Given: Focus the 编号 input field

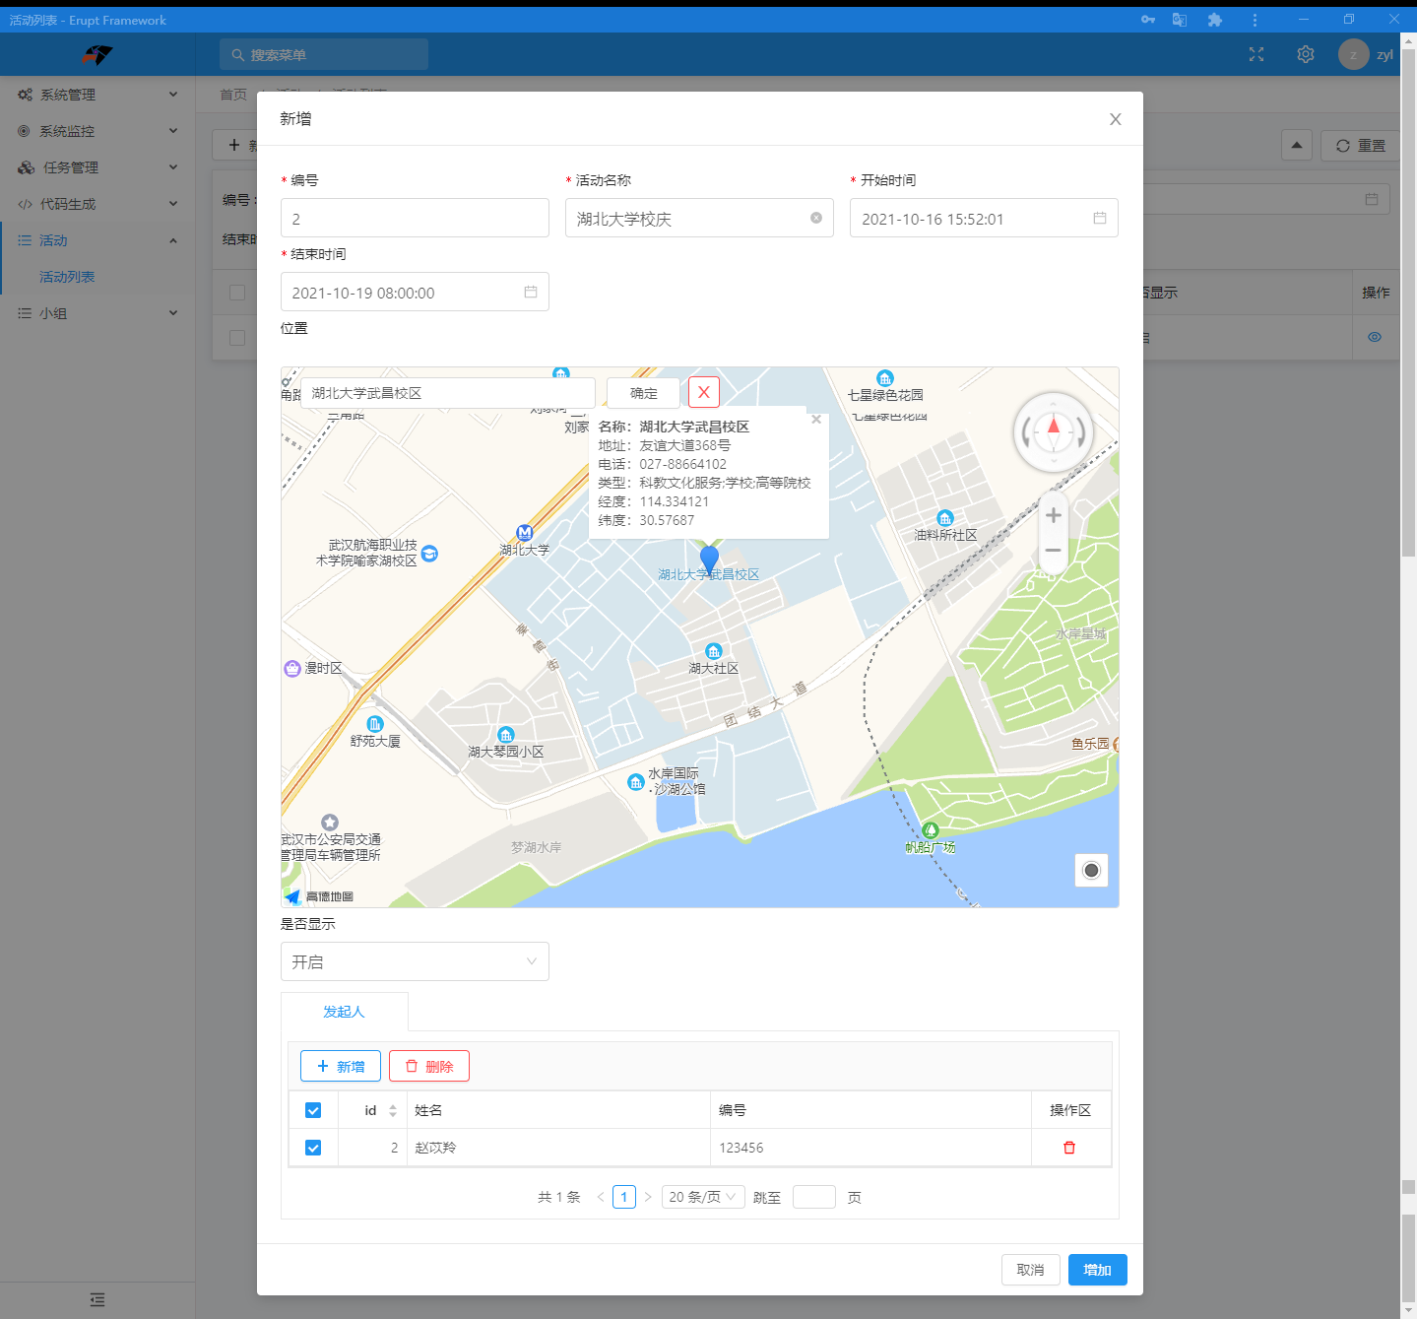Looking at the screenshot, I should click(415, 218).
